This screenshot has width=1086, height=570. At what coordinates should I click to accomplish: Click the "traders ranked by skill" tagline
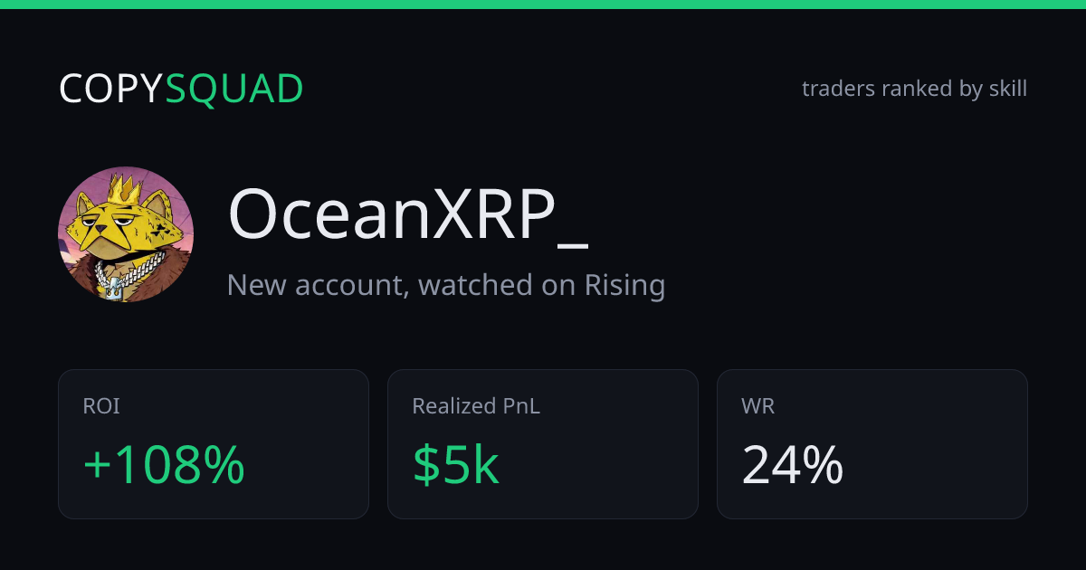(914, 89)
